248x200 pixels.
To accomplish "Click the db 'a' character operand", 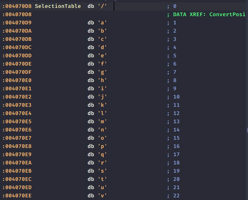I will coord(102,23).
